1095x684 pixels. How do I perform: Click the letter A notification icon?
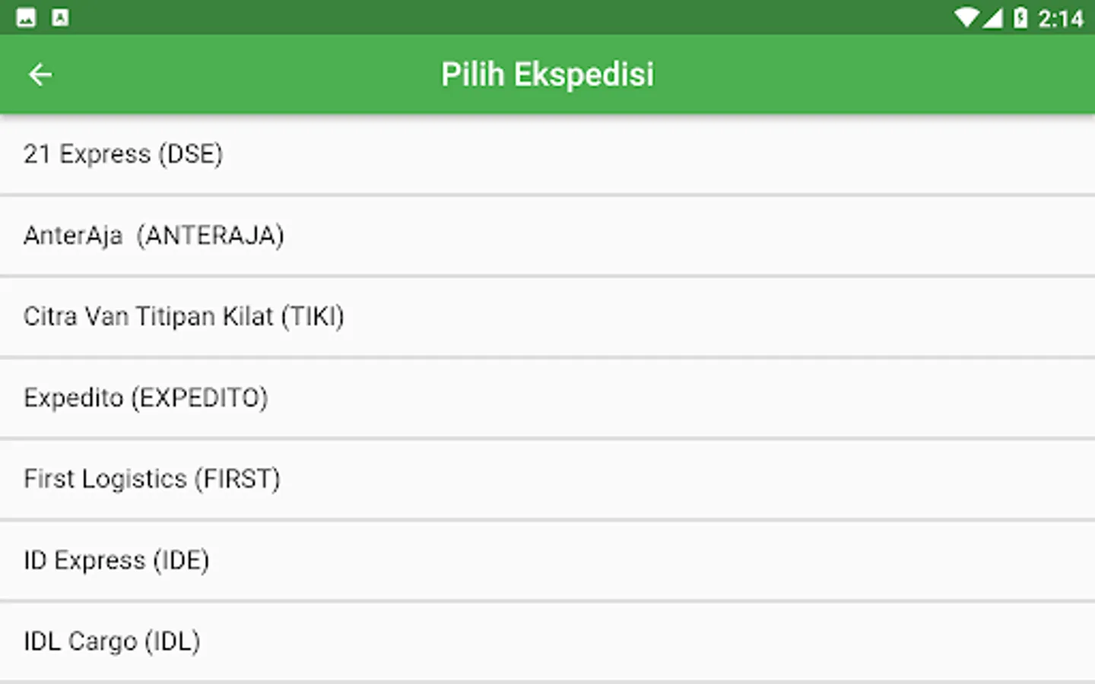[60, 17]
